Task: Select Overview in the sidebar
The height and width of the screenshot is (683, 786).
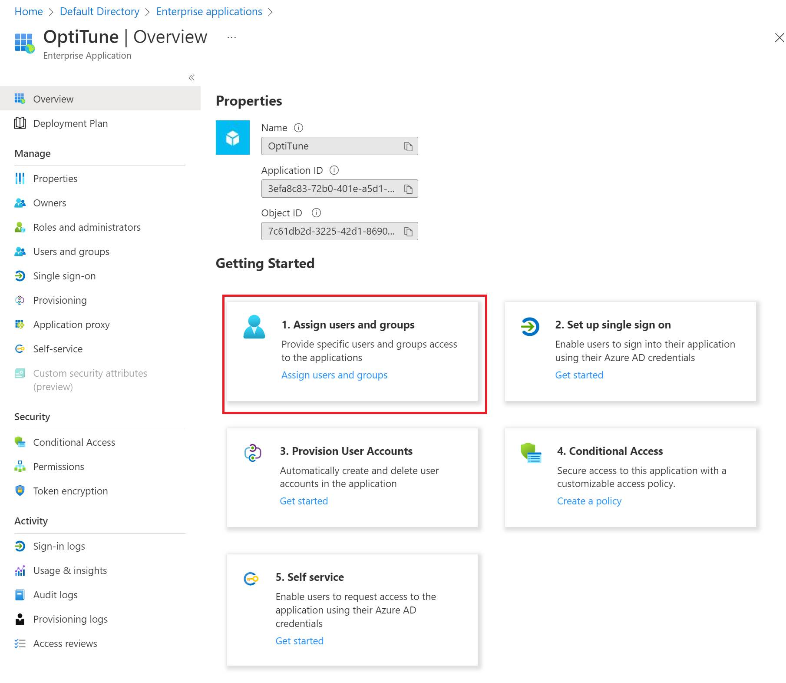Action: click(100, 99)
